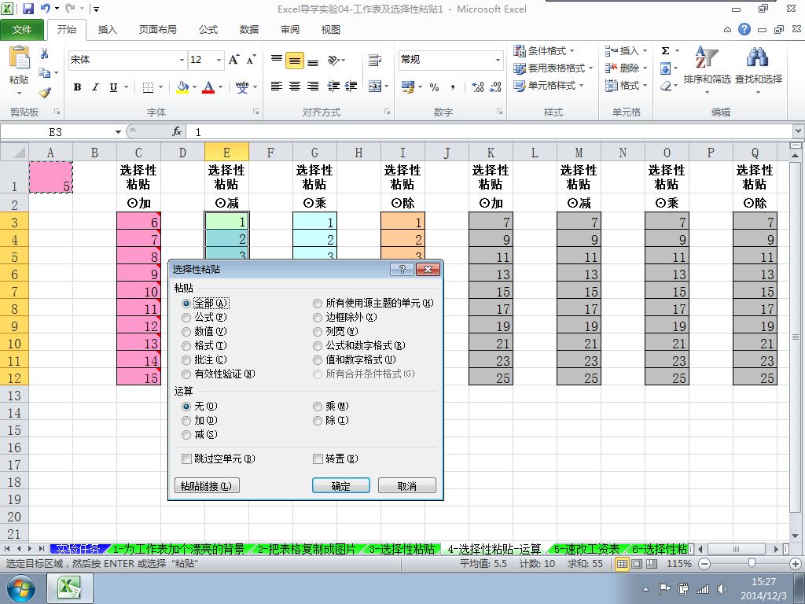The width and height of the screenshot is (805, 604).
Task: Click the Font Color red A swatch
Action: 208,87
